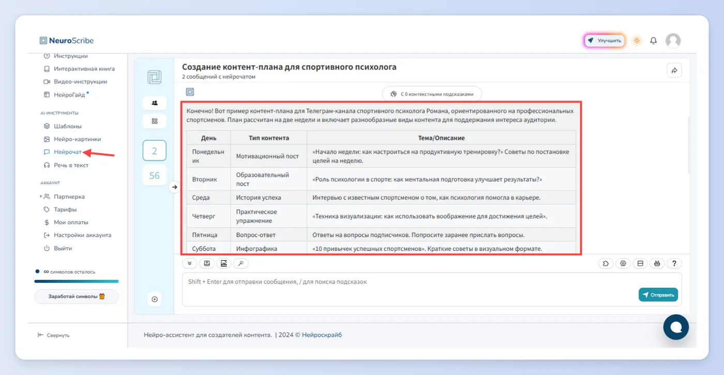
Task: Expand the Партнерка submenu arrow
Action: pos(41,197)
